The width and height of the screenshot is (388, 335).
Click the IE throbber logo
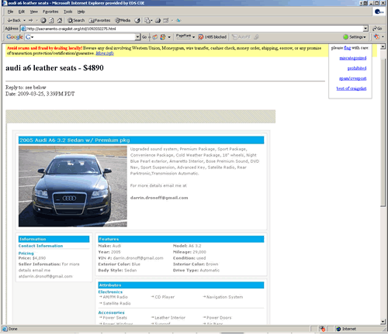click(379, 12)
